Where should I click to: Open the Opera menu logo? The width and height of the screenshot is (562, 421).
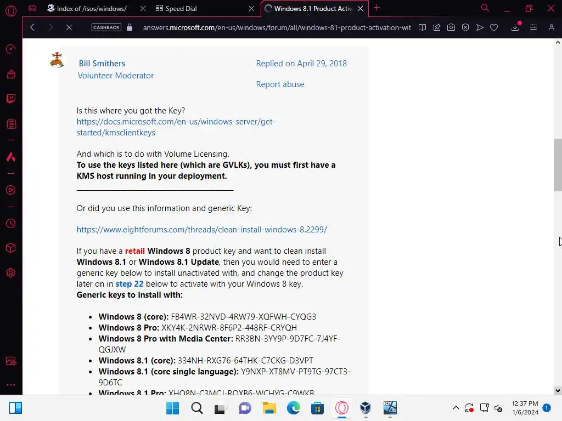click(11, 11)
